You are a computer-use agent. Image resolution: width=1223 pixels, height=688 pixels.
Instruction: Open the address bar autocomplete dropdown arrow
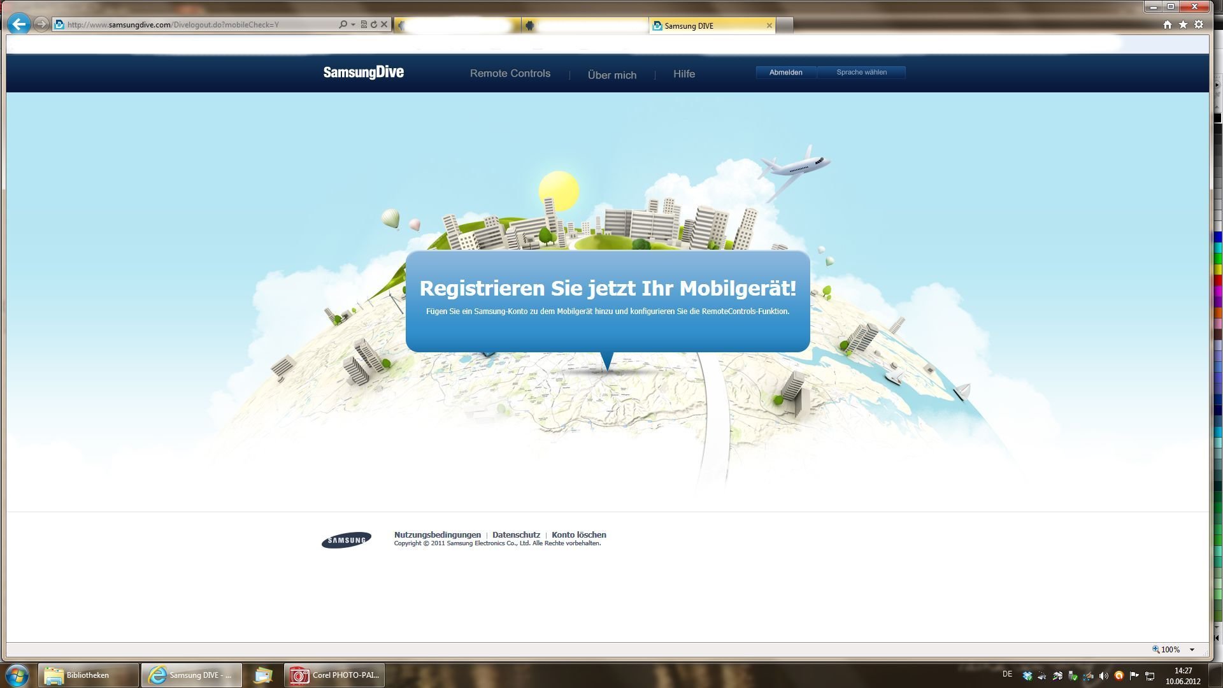click(353, 25)
